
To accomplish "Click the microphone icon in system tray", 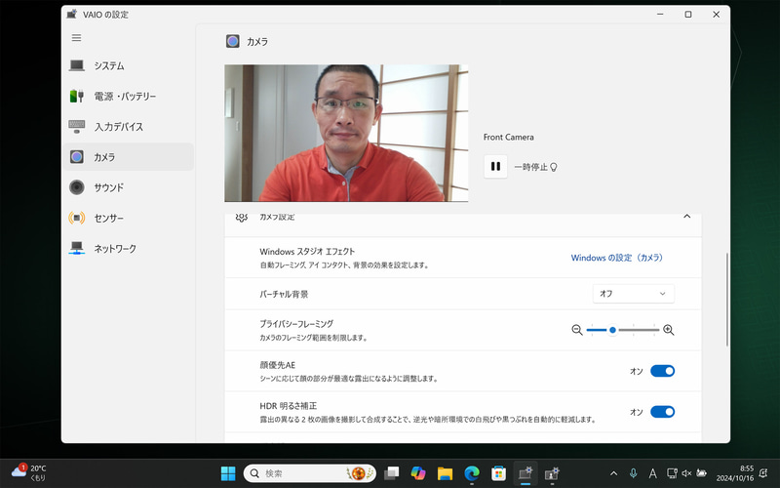I will [x=634, y=473].
